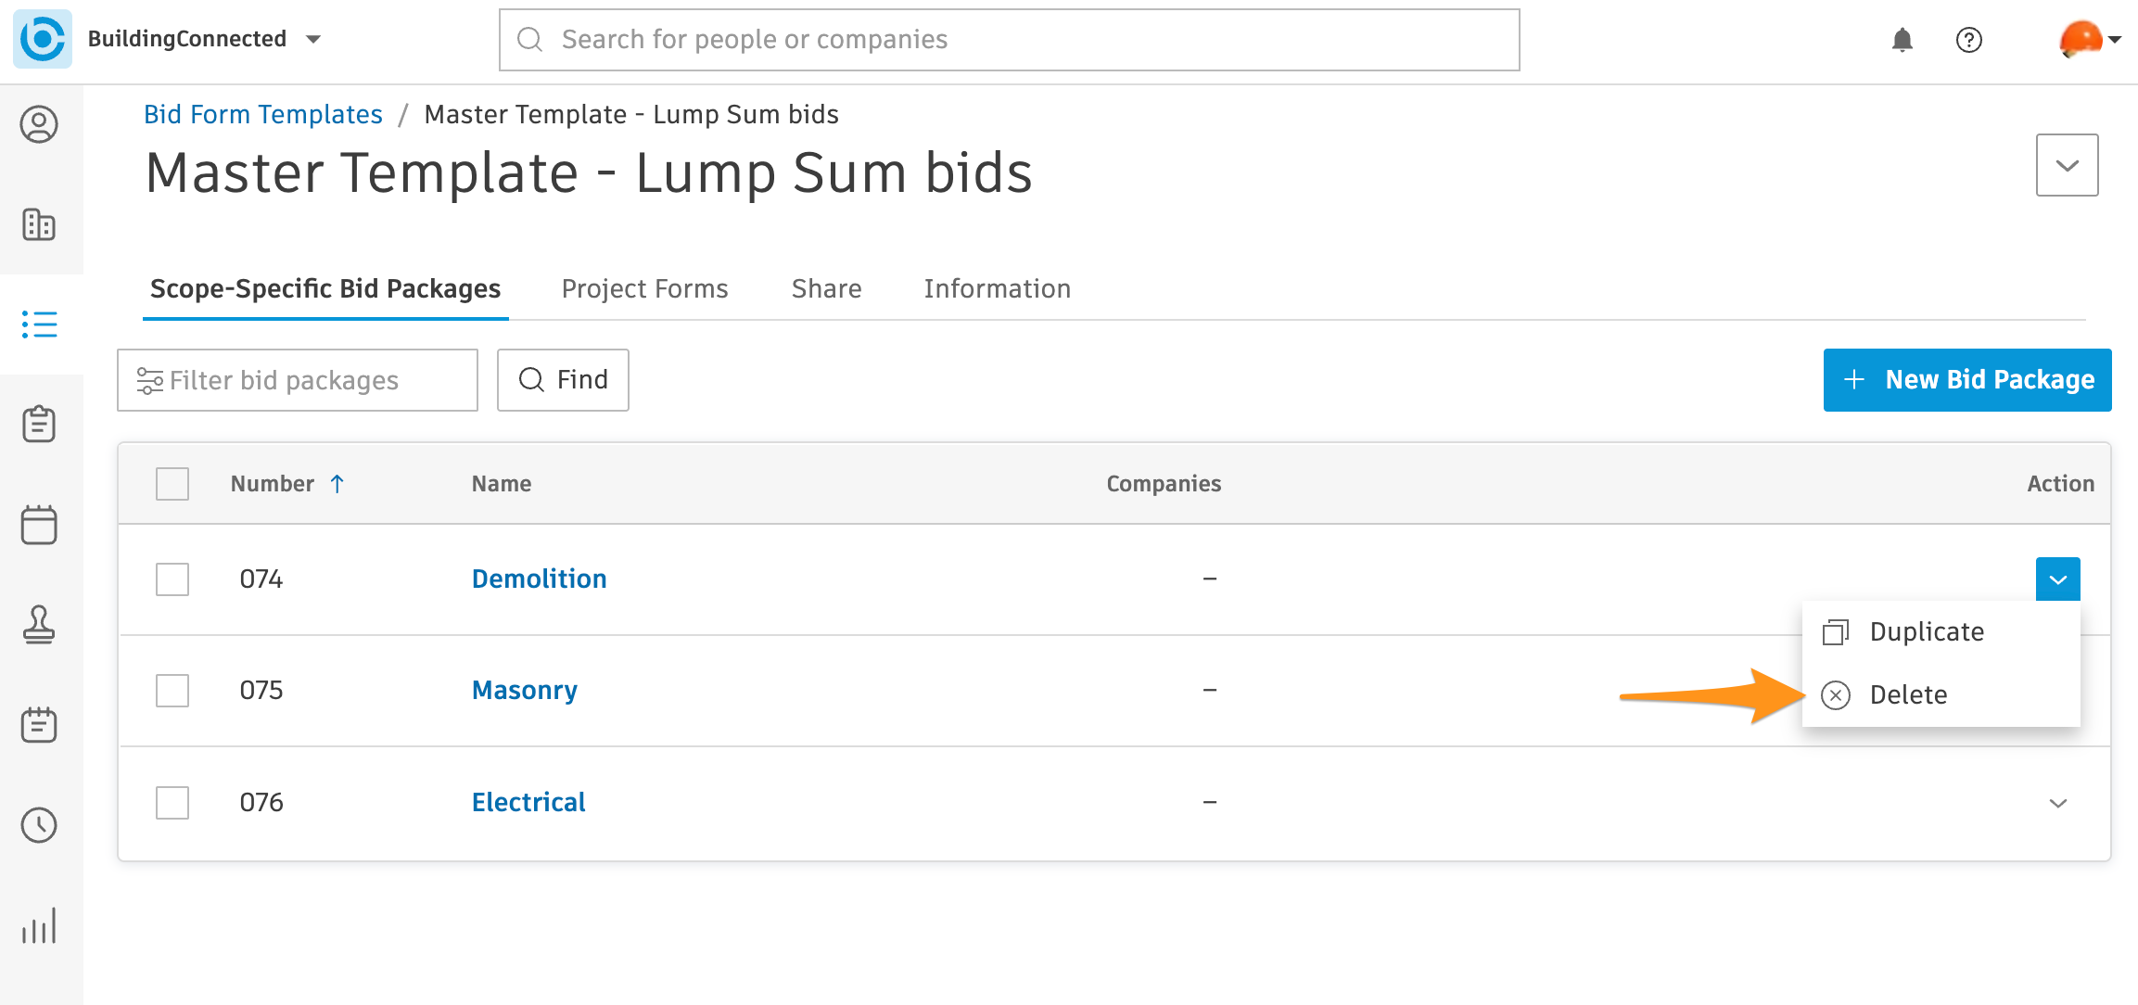Check the checkbox beside Masonry 075

click(172, 691)
